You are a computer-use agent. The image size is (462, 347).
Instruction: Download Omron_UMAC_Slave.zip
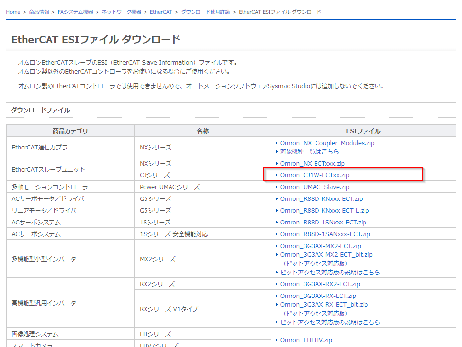pos(315,187)
